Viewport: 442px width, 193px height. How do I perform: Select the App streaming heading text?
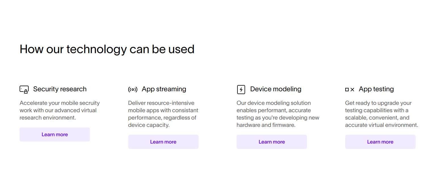pos(164,89)
